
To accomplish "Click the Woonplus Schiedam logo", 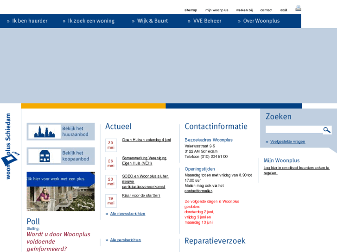I will (x=9, y=147).
